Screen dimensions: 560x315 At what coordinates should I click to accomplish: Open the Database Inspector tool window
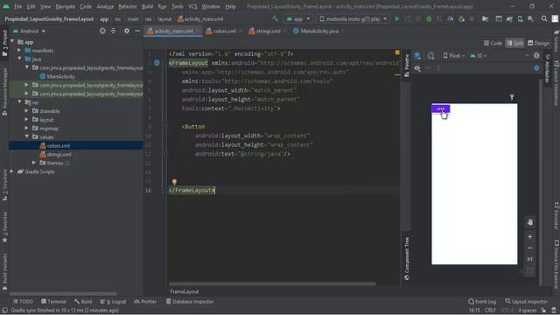click(190, 302)
